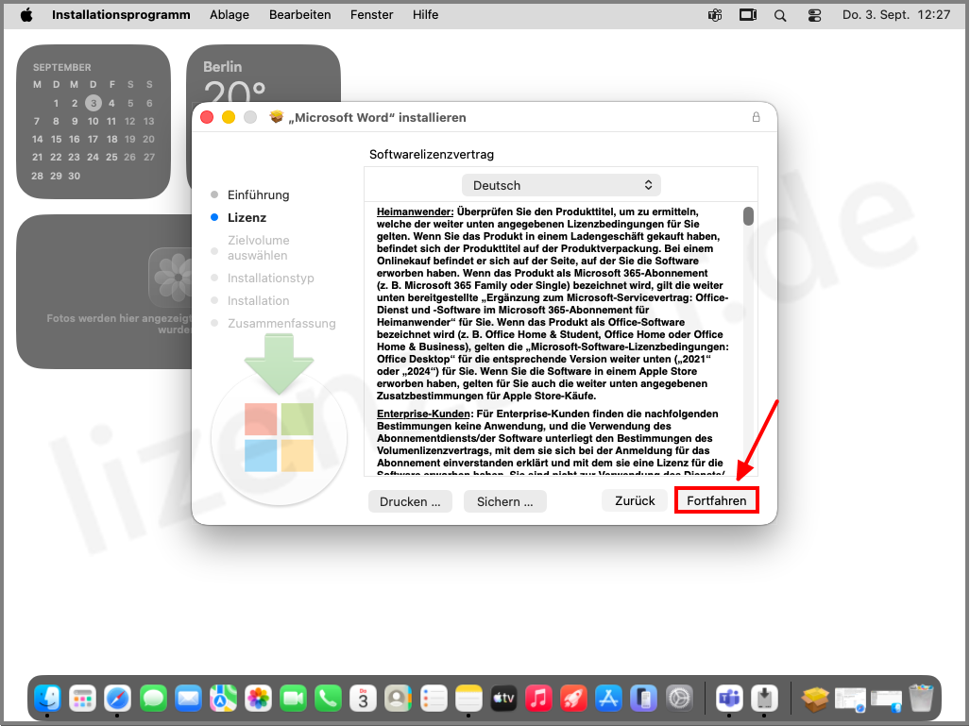Image resolution: width=970 pixels, height=726 pixels.
Task: Save the license via Sichern
Action: click(504, 501)
